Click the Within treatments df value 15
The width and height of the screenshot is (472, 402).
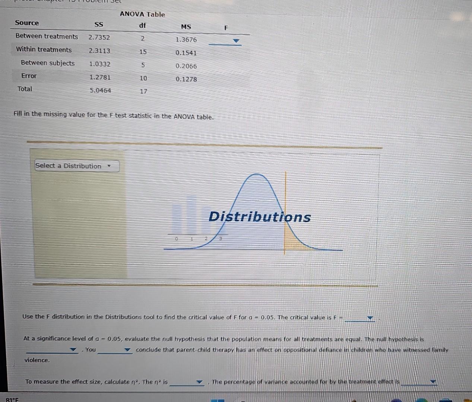[143, 52]
